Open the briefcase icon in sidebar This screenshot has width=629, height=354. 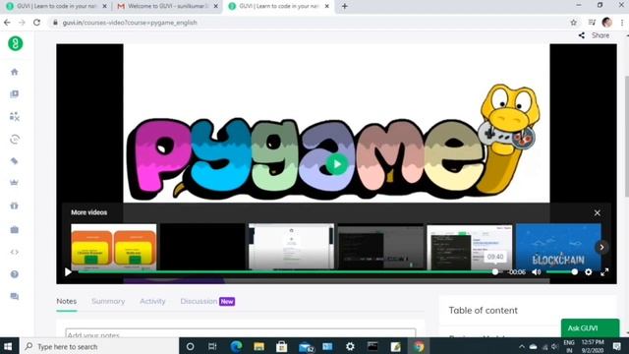click(x=15, y=229)
